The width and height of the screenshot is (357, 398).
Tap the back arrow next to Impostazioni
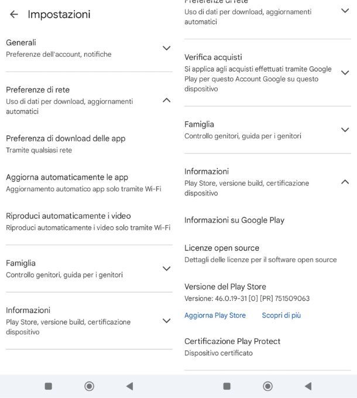tap(13, 15)
